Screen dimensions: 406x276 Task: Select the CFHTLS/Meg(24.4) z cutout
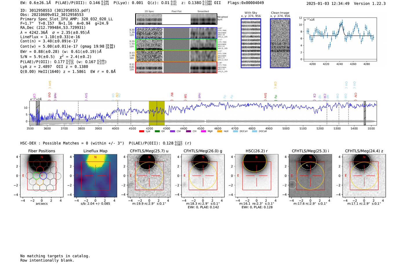(x=364, y=176)
